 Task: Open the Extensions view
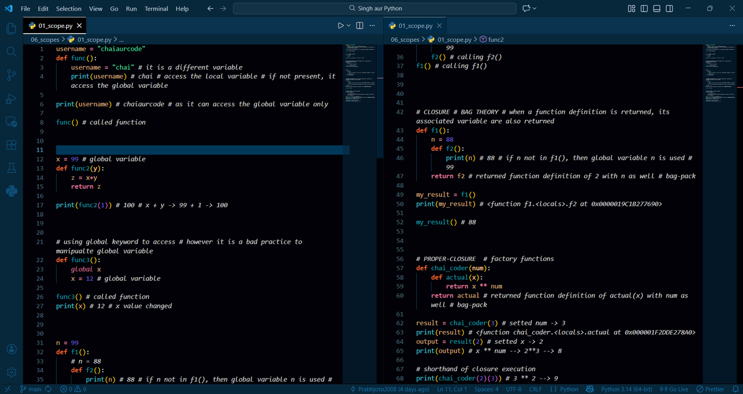[x=11, y=145]
